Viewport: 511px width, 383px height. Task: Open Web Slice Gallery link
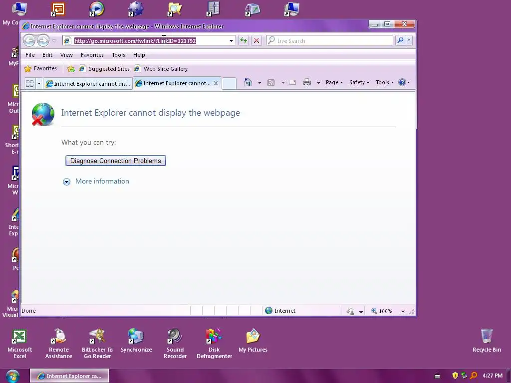pyautogui.click(x=161, y=69)
